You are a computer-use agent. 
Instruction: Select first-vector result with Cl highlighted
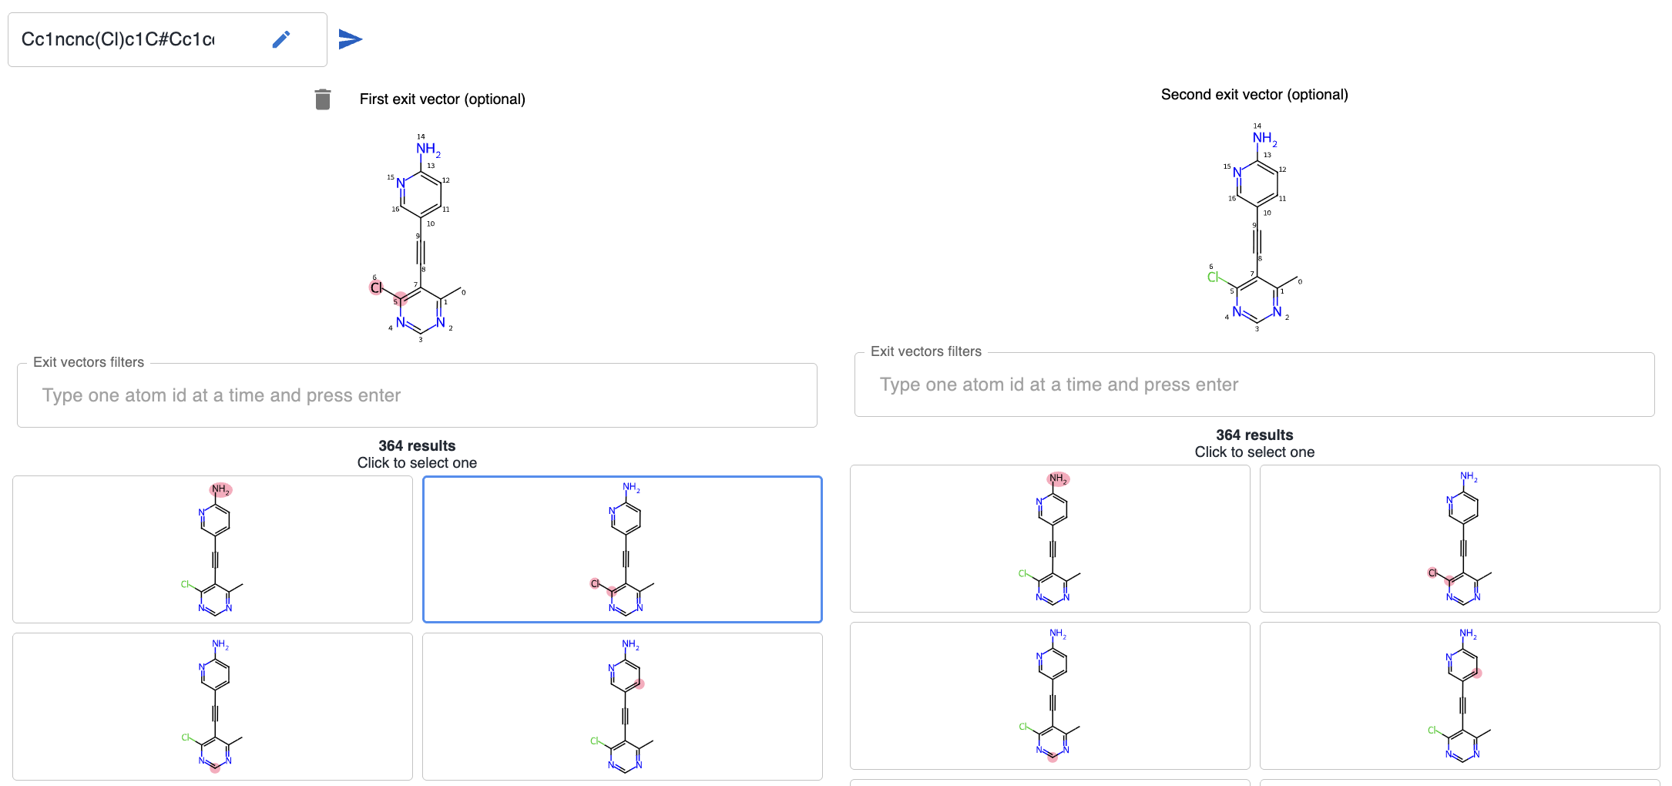pos(623,549)
